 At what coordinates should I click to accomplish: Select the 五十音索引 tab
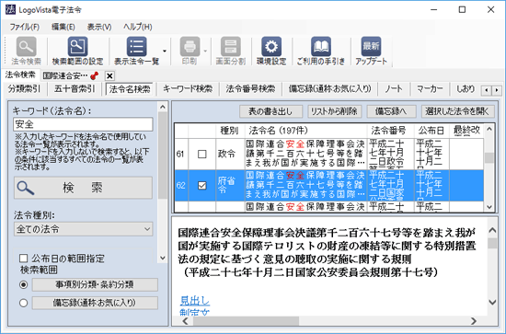(x=75, y=88)
